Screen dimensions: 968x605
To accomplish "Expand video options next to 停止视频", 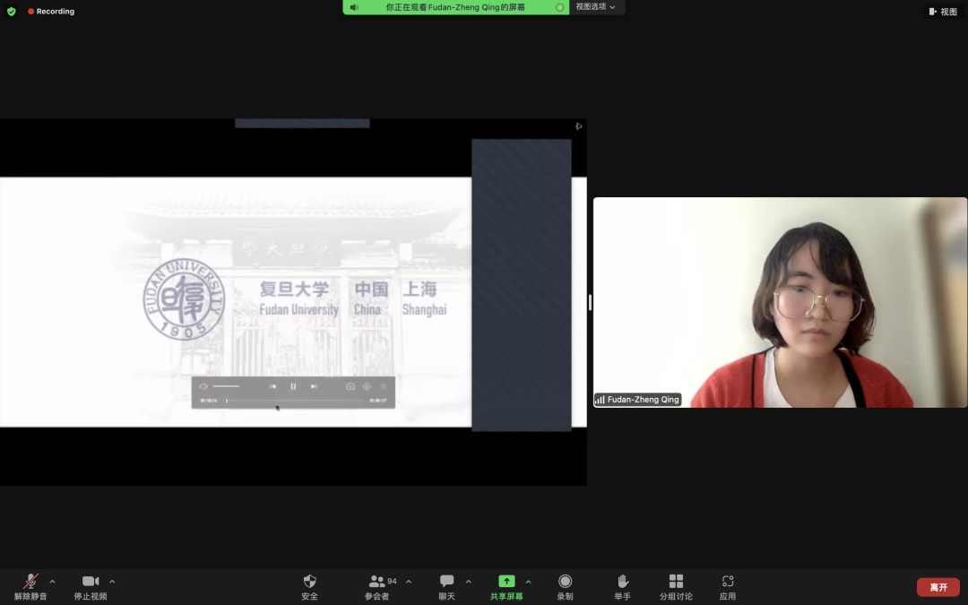I will tap(112, 582).
